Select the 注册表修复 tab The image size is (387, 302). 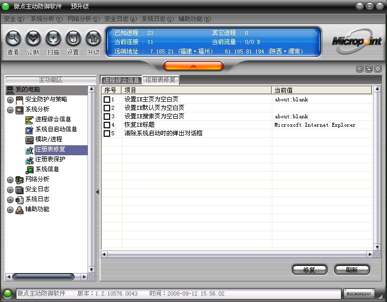(161, 80)
